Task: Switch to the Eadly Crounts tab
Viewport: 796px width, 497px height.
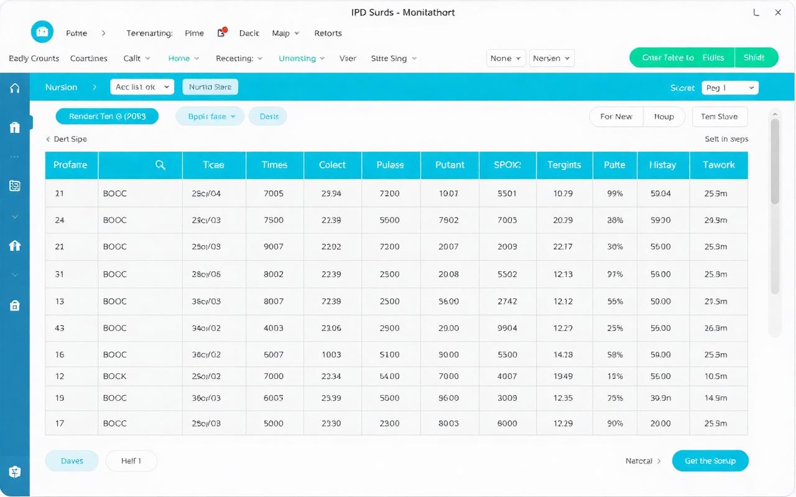Action: click(34, 58)
